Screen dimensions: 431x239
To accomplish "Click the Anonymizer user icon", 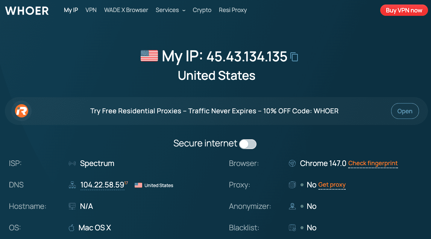I will tap(292, 206).
